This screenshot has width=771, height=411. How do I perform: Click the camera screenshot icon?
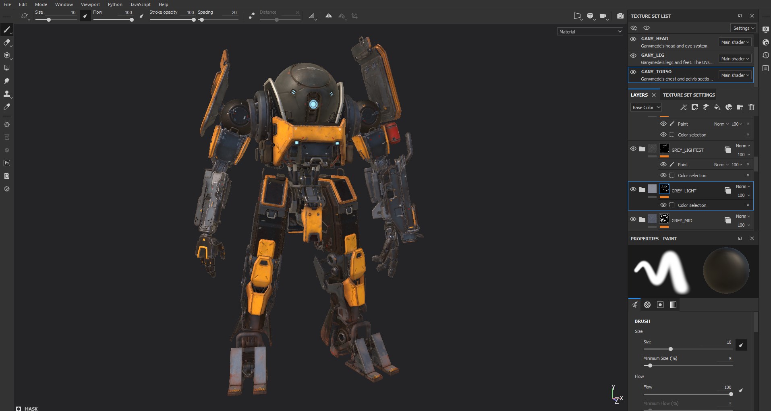tap(620, 16)
